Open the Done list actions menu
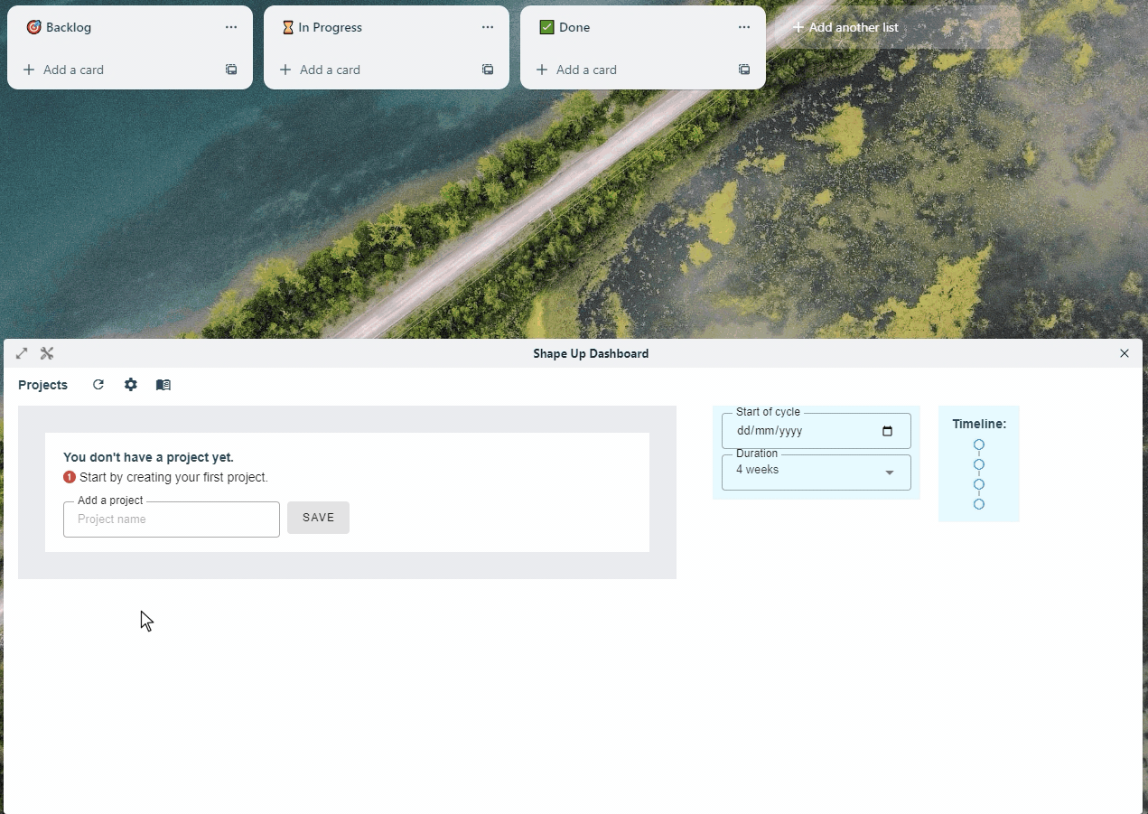Screen dimensions: 1148x814 click(744, 27)
